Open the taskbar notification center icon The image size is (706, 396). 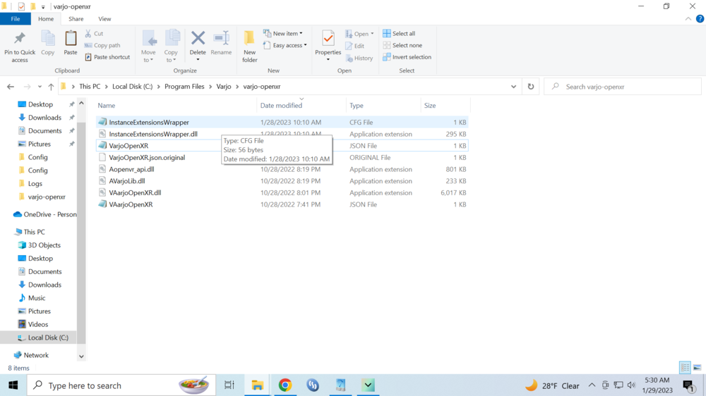click(688, 385)
